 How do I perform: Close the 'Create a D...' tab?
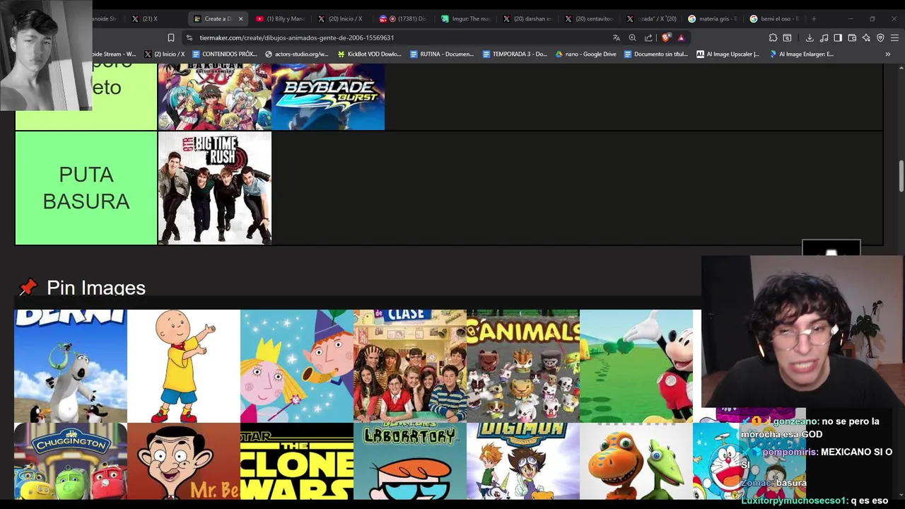click(240, 18)
